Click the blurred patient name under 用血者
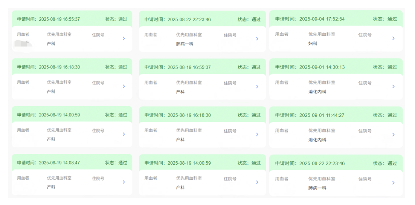The height and width of the screenshot is (205, 415). coord(23,44)
